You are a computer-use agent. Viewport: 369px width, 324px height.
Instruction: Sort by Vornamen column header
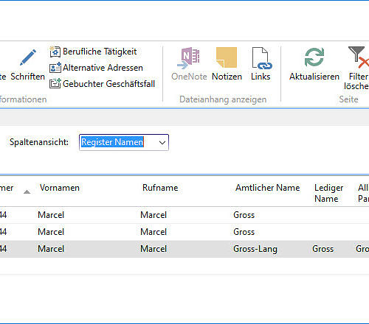point(60,188)
